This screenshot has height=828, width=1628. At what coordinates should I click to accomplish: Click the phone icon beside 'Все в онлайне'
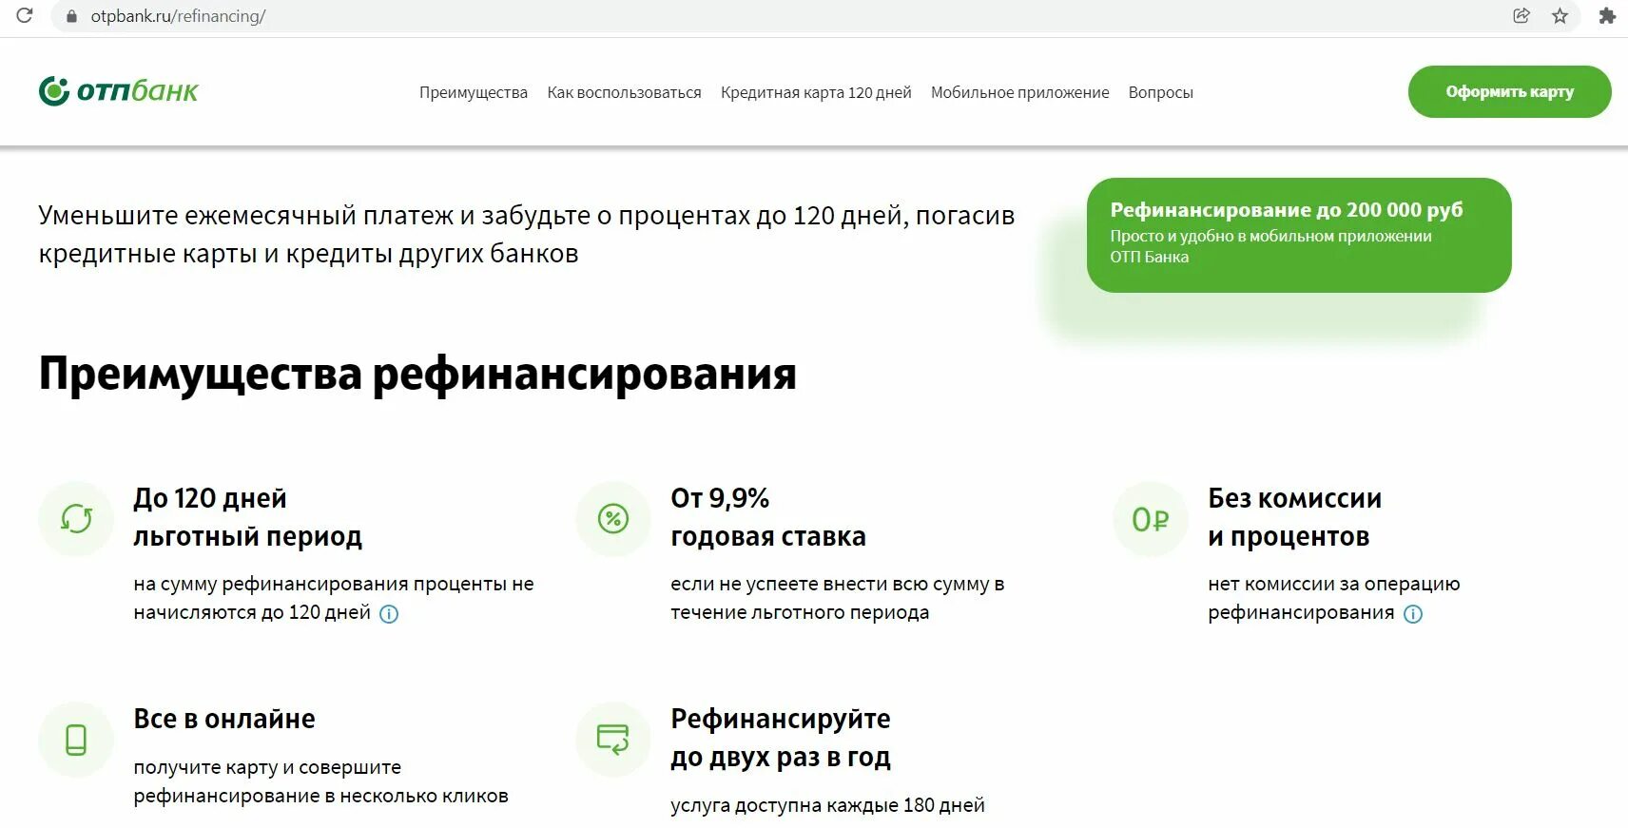pos(76,740)
